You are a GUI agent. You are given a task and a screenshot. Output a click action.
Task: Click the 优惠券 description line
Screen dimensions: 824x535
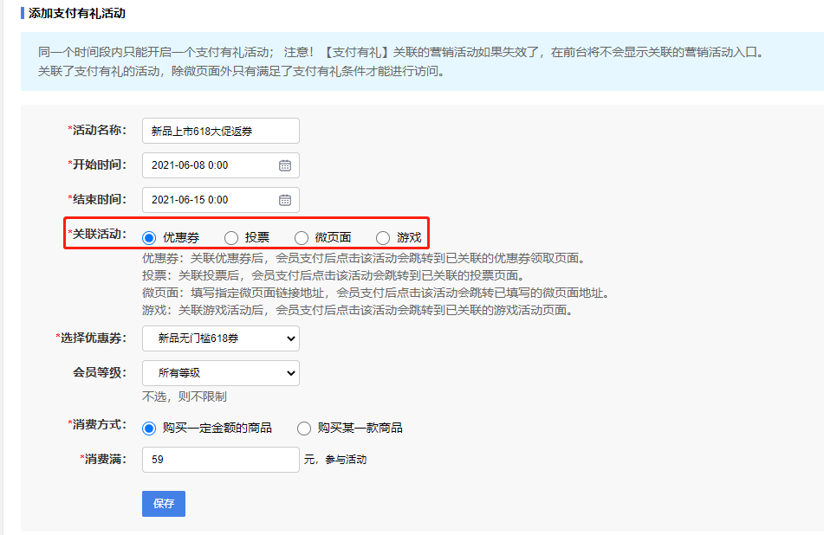point(364,258)
